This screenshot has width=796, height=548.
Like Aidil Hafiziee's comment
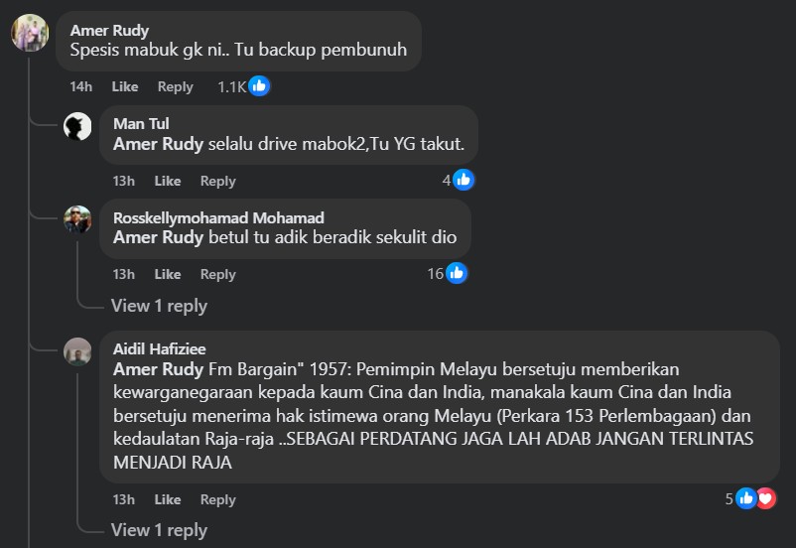click(168, 499)
